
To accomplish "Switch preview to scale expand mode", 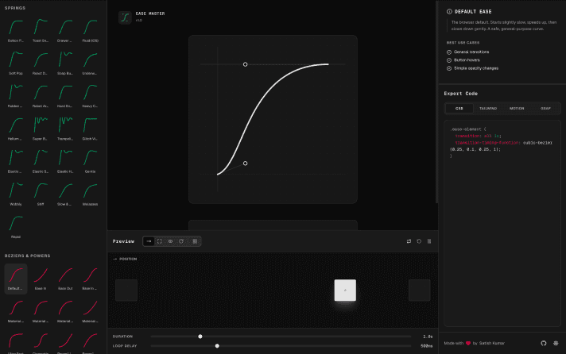I will pos(160,241).
